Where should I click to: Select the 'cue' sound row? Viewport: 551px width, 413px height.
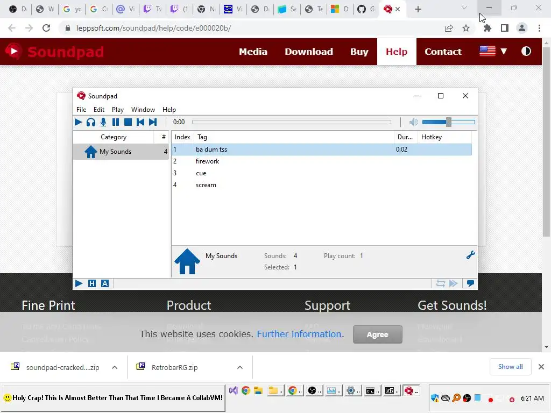pos(322,173)
